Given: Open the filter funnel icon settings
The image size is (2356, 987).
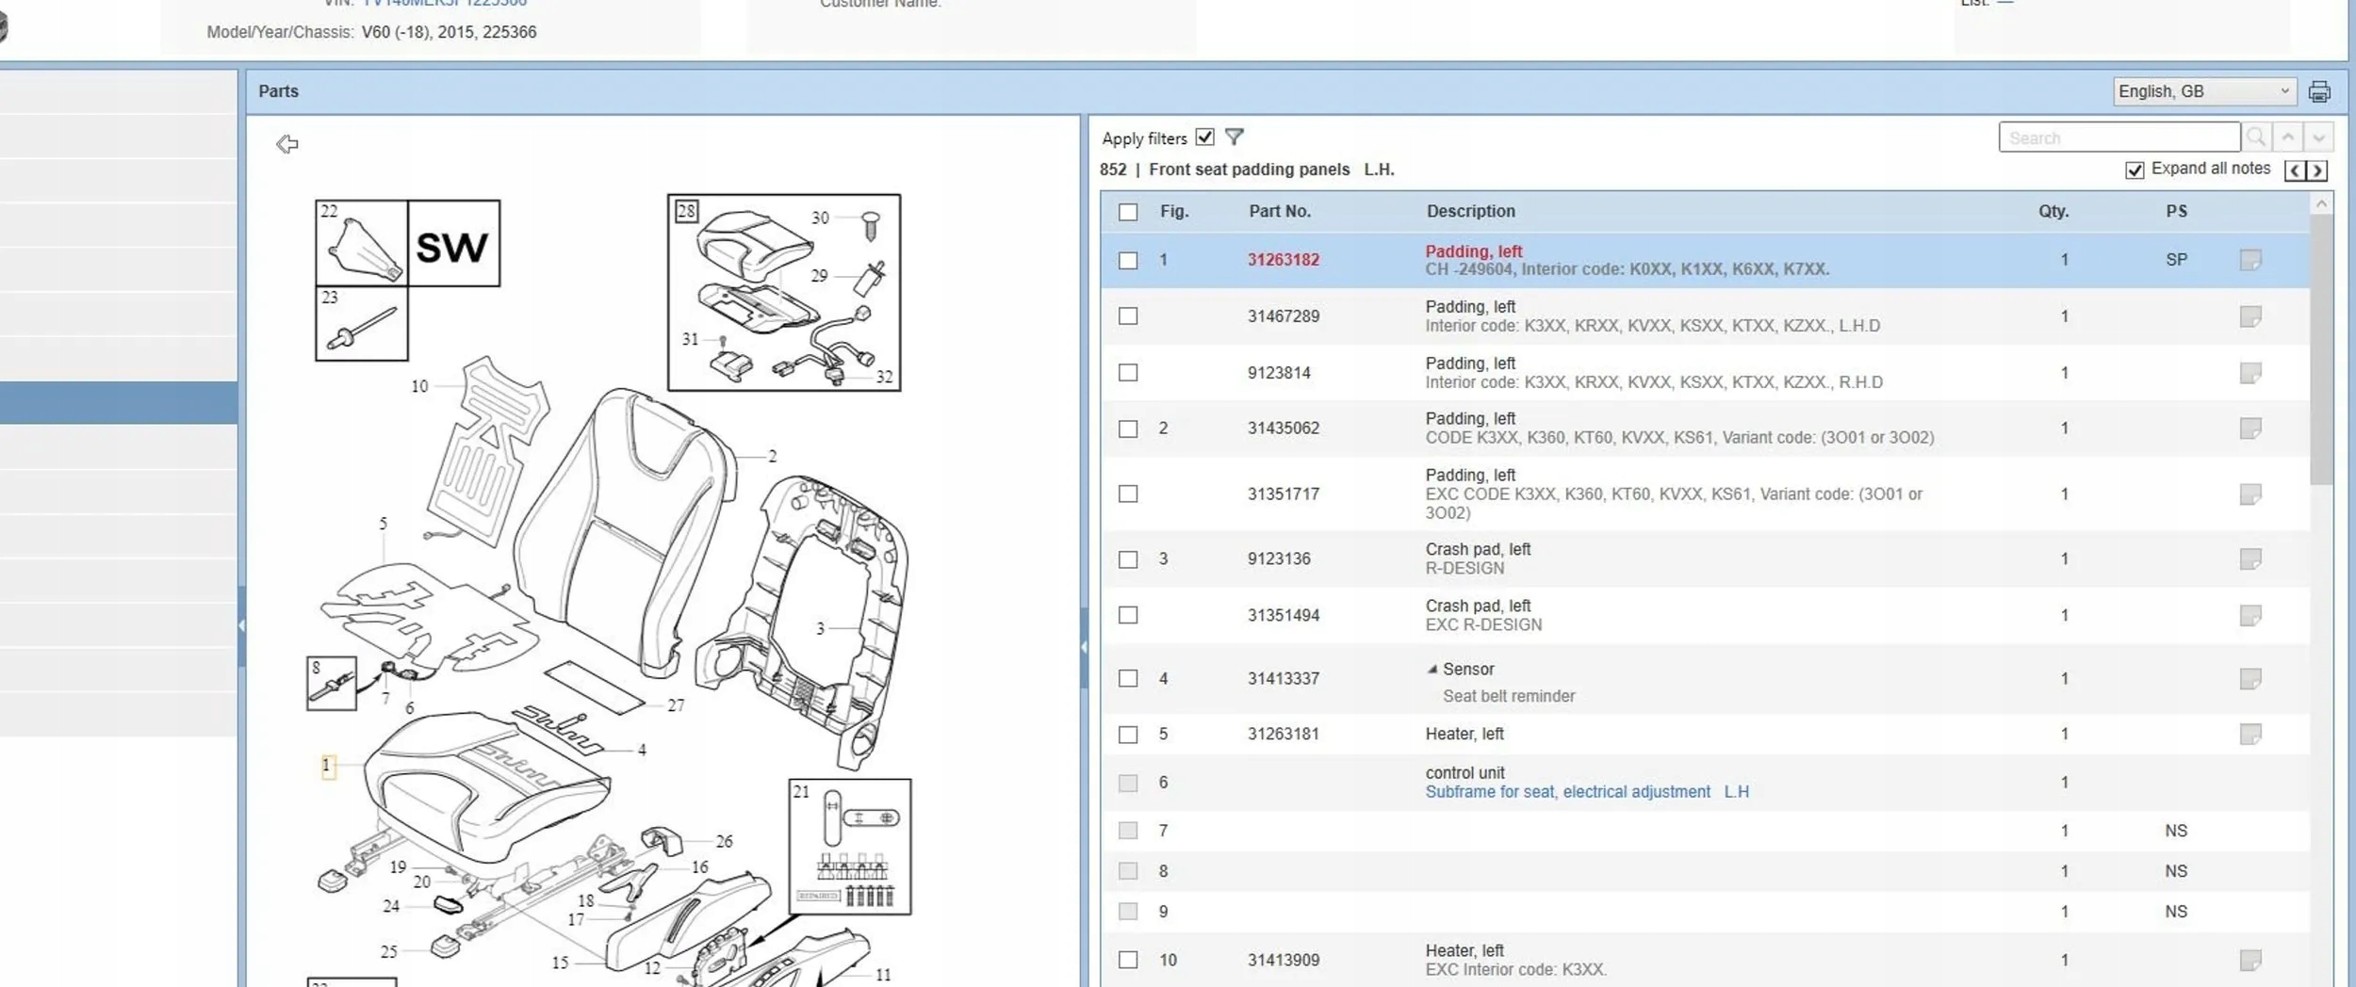Looking at the screenshot, I should coord(1234,138).
